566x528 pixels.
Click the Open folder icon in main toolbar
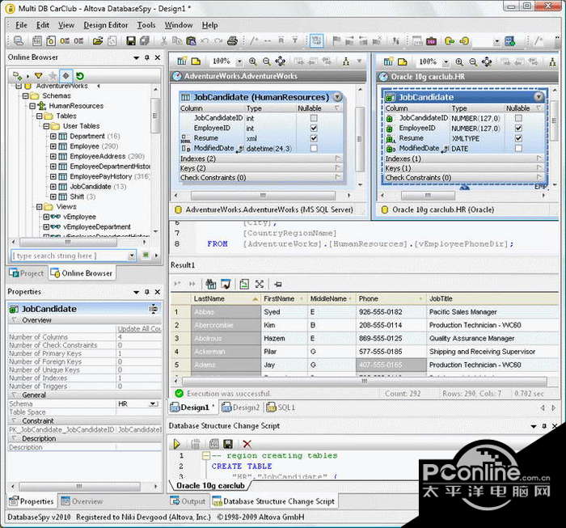[x=98, y=40]
